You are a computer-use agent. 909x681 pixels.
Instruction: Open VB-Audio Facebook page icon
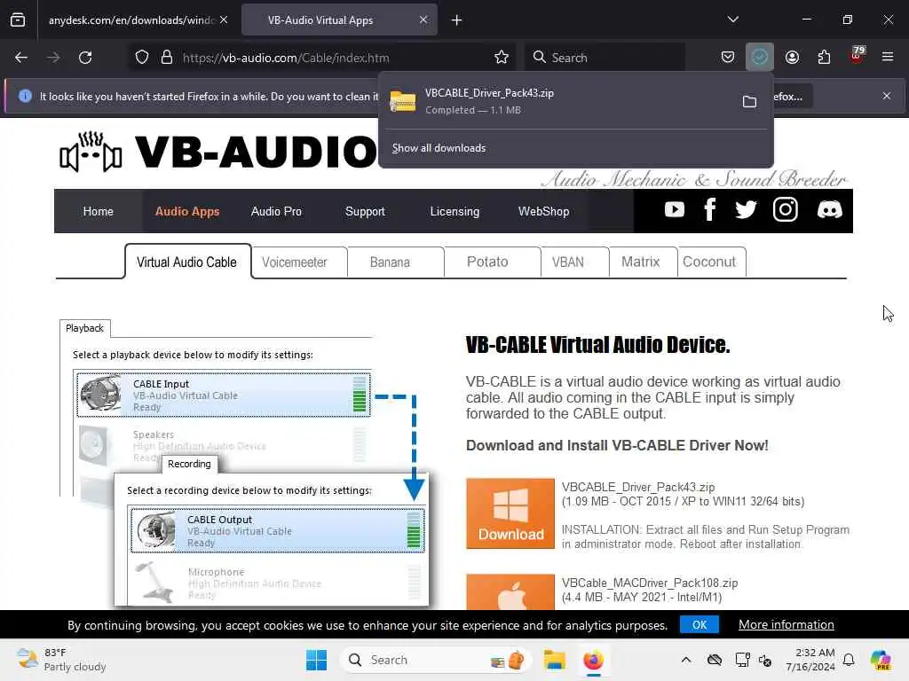[x=709, y=209]
